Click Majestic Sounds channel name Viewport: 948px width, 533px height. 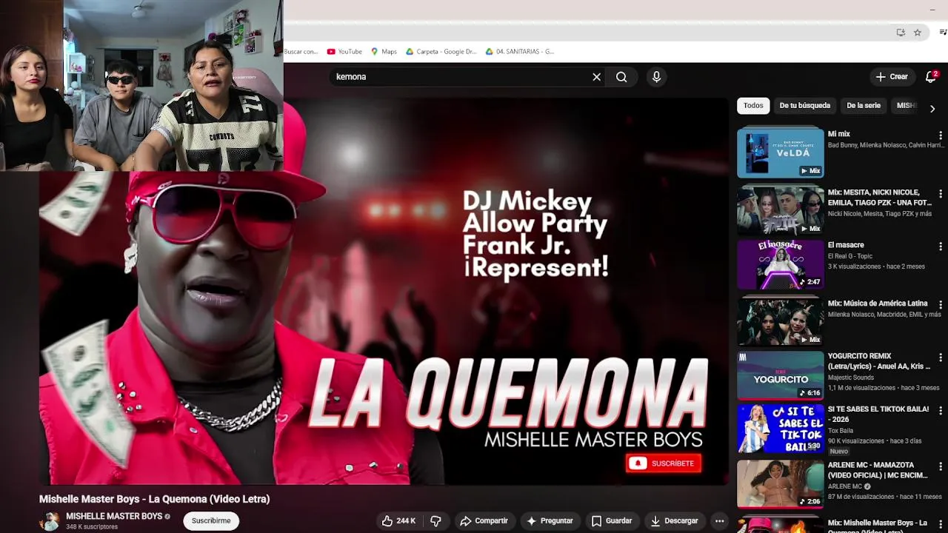pos(851,378)
